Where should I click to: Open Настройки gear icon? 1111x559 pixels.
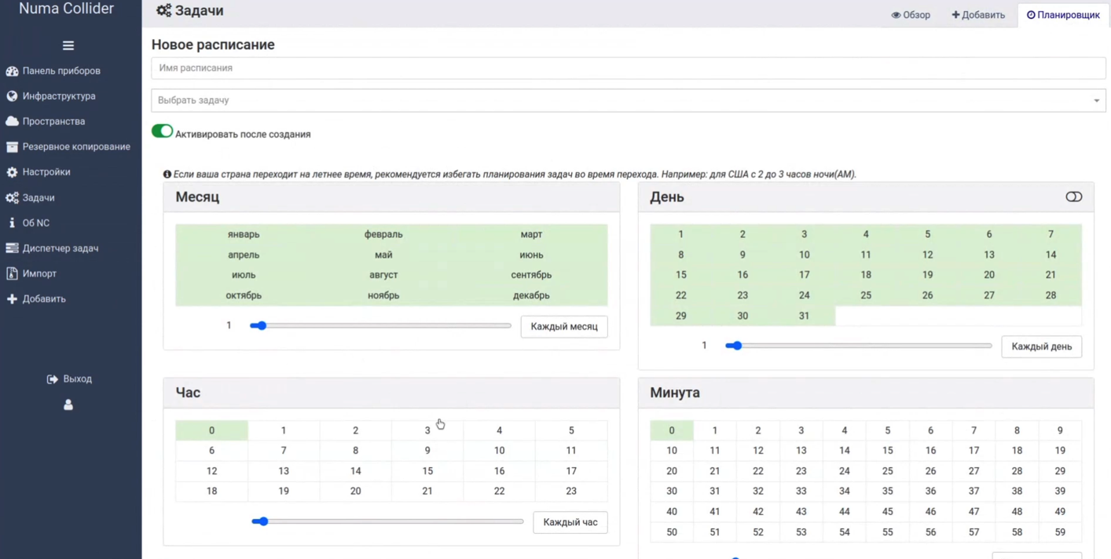click(x=12, y=172)
